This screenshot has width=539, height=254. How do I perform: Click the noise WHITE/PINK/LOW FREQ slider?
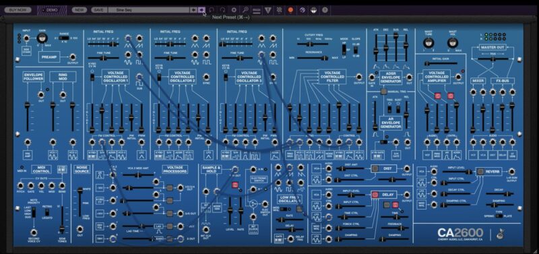[80, 203]
